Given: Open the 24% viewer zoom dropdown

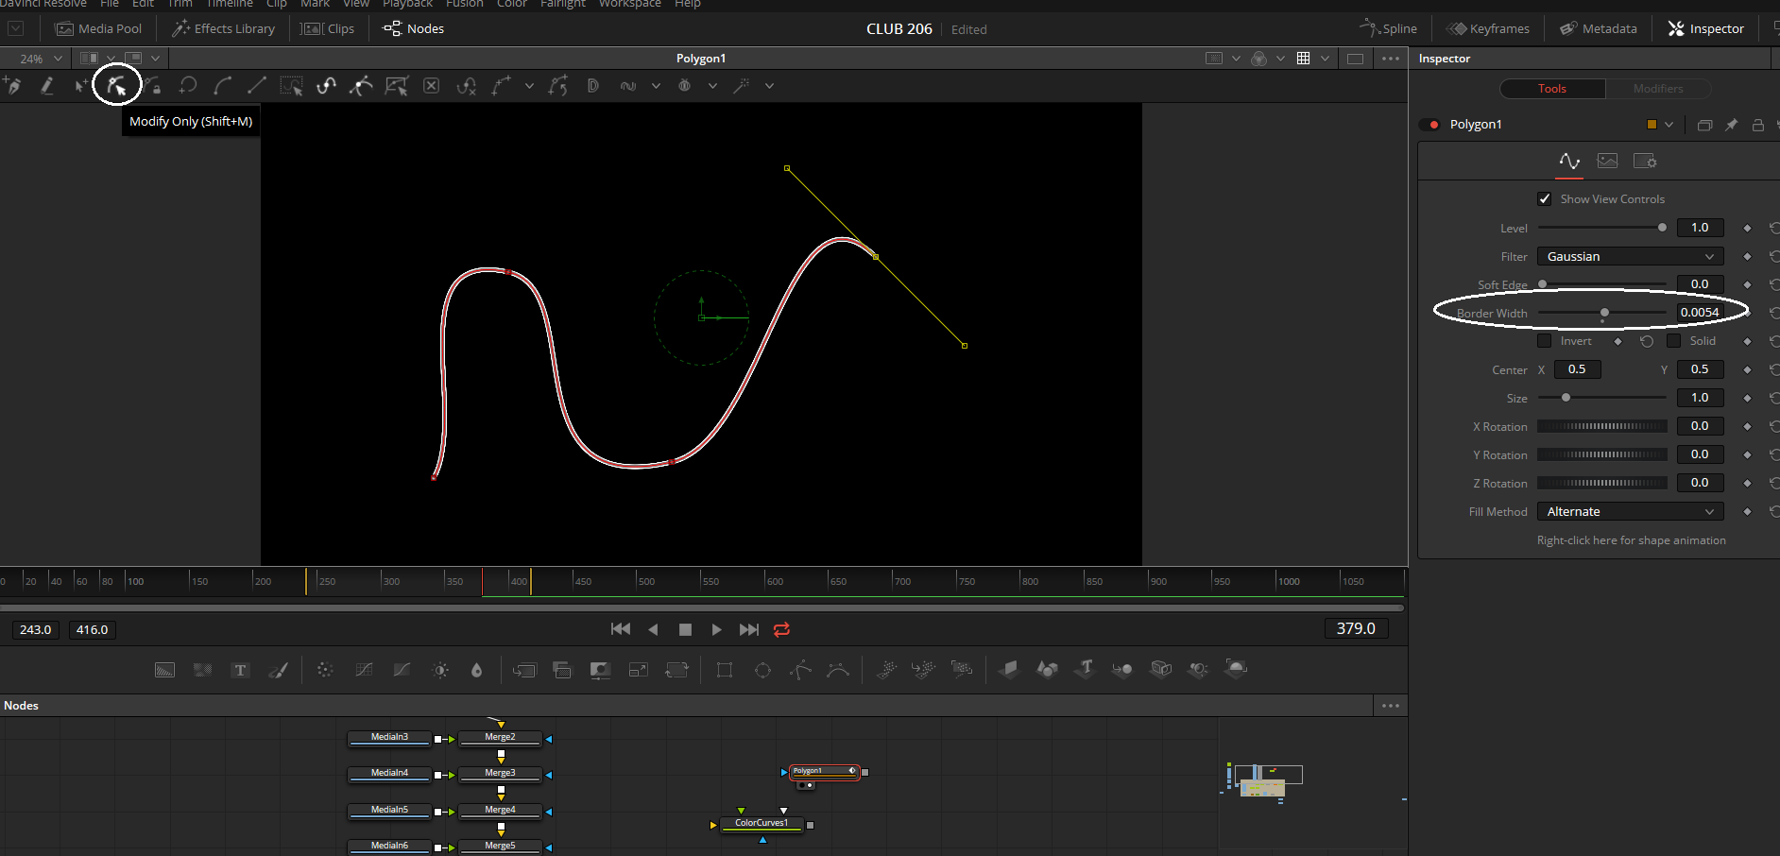Looking at the screenshot, I should click(40, 59).
